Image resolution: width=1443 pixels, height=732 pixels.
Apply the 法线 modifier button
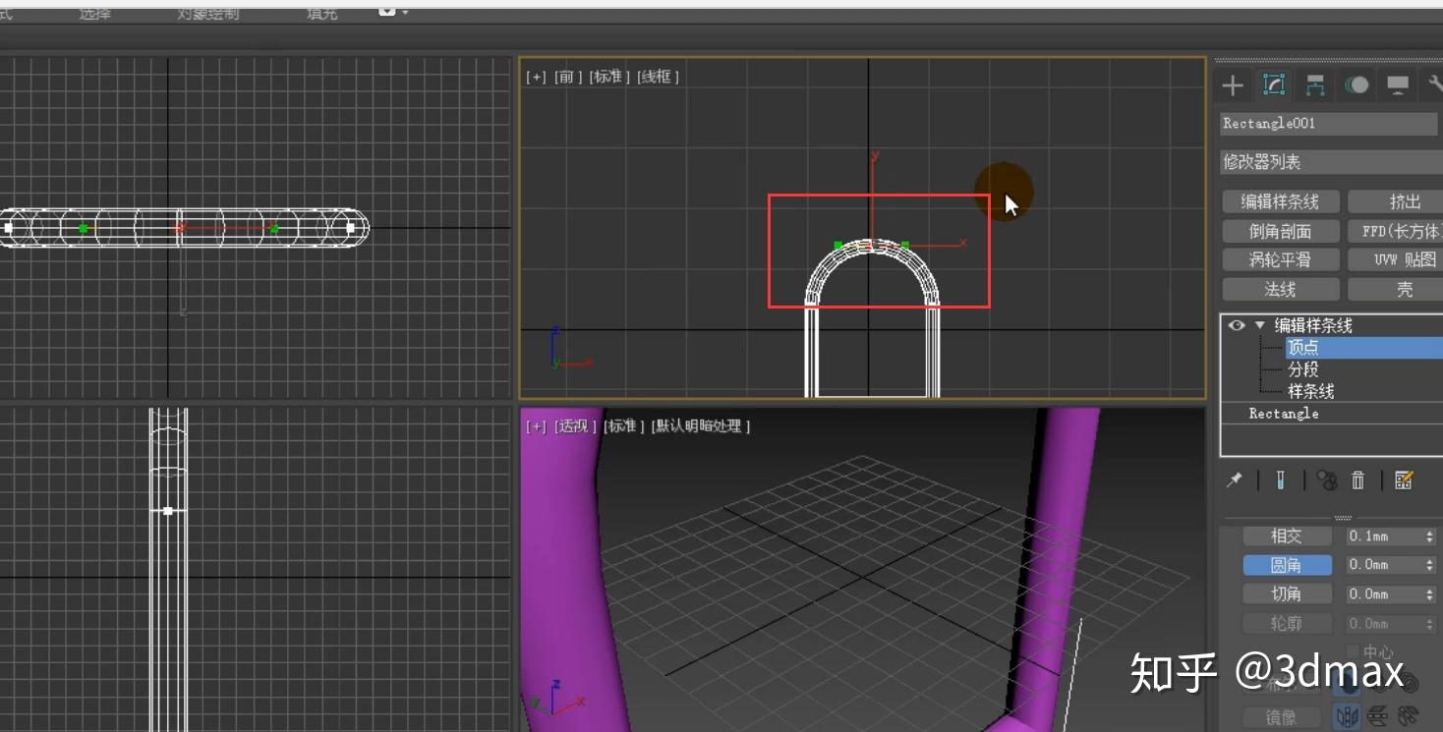click(x=1280, y=289)
